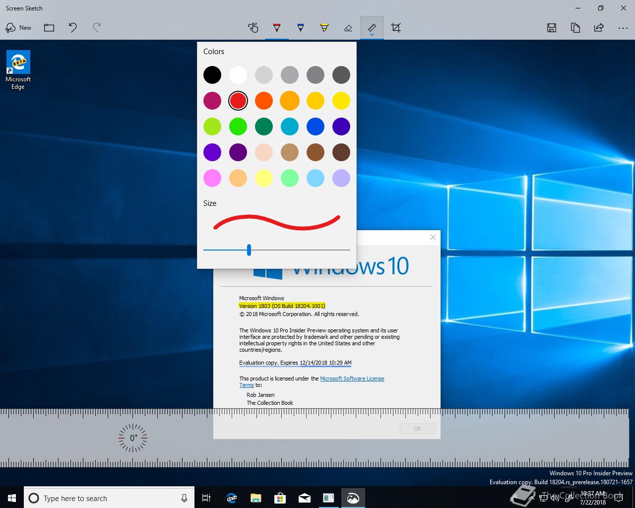Pick the royal blue color swatch
Viewport: 635px width, 508px height.
316,127
